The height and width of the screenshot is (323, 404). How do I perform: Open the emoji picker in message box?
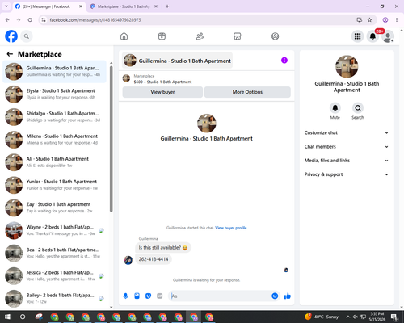coord(275,296)
